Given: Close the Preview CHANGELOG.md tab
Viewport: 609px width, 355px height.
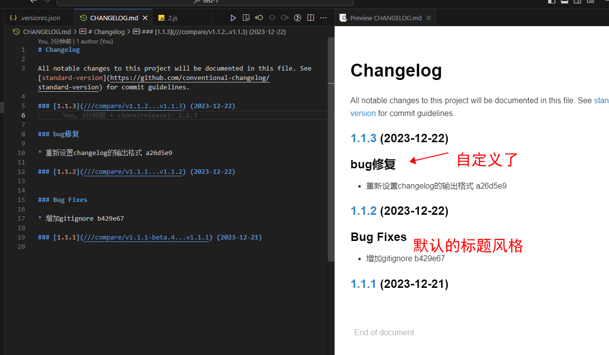Looking at the screenshot, I should [x=428, y=18].
